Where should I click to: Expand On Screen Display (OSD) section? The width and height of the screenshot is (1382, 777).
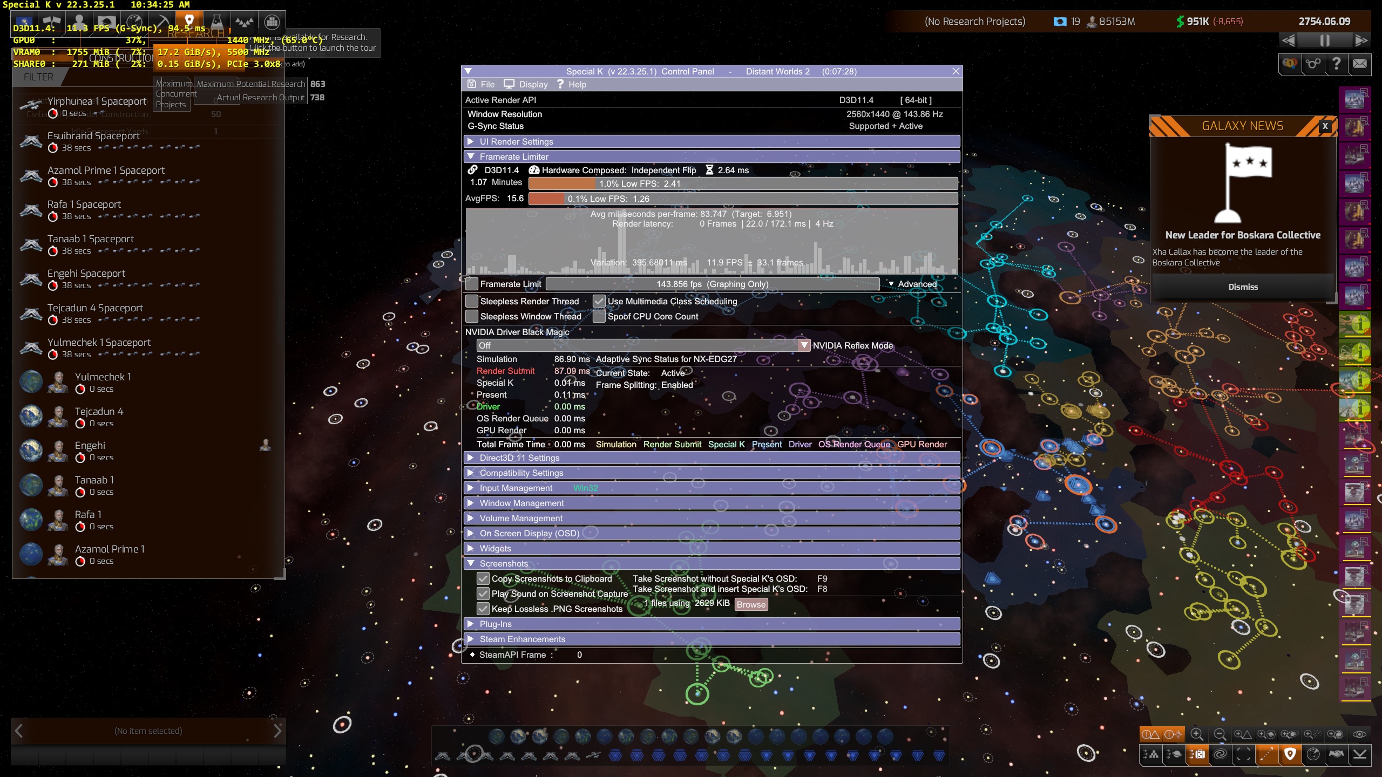[712, 533]
